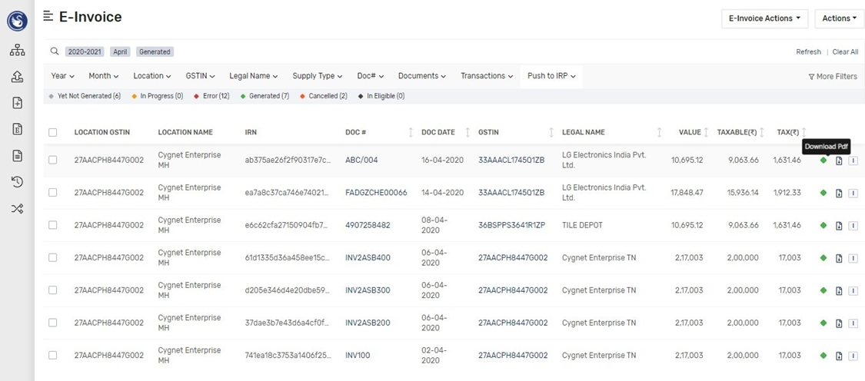Remove the April filter tag
The width and height of the screenshot is (865, 381).
pyautogui.click(x=120, y=51)
